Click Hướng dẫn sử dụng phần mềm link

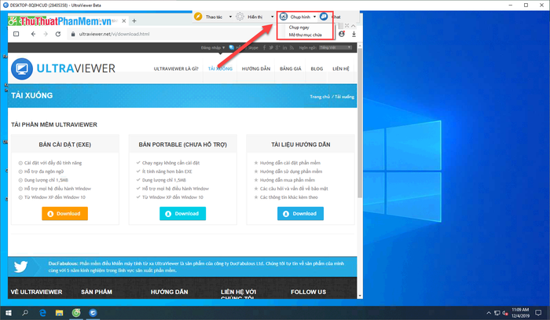(x=291, y=171)
